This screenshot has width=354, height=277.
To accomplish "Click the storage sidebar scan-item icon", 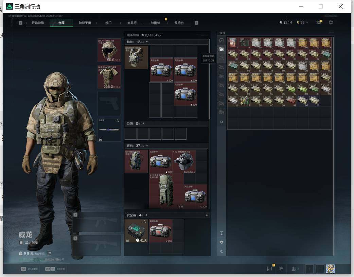I will pyautogui.click(x=222, y=233).
